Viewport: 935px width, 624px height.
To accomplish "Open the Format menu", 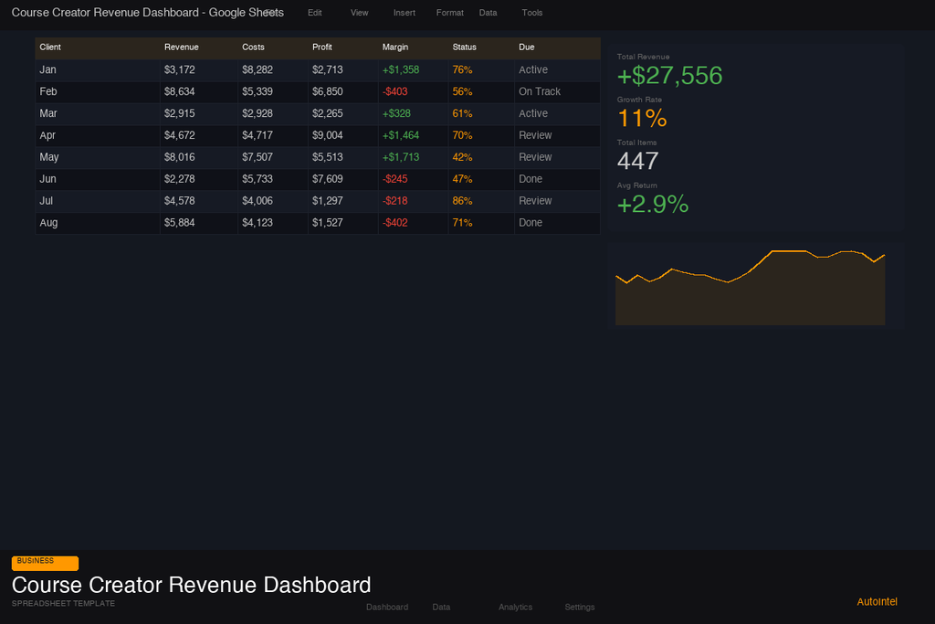I will tap(449, 13).
